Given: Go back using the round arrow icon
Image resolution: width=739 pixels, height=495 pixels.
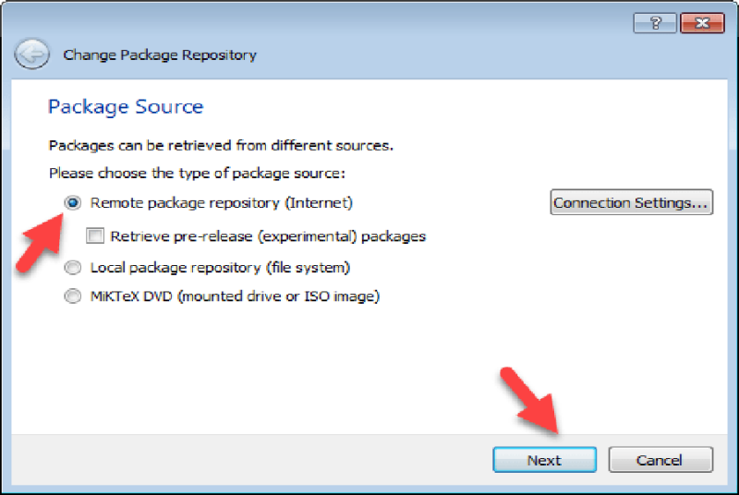Looking at the screenshot, I should coord(31,54).
